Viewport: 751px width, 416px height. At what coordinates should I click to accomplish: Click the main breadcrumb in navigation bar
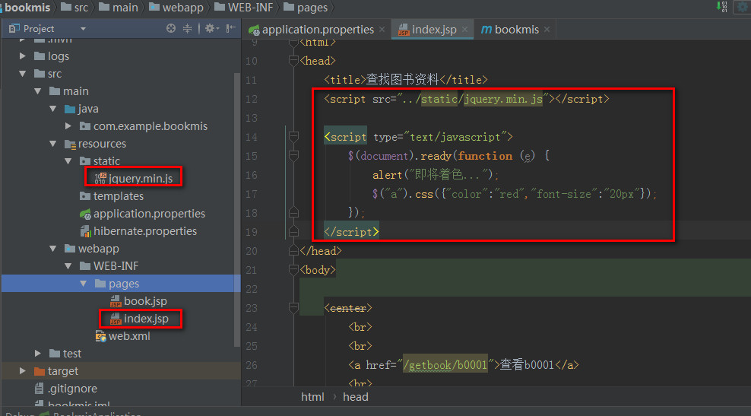119,7
